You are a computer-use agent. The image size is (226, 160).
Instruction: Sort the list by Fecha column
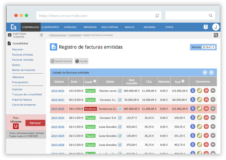click(x=74, y=82)
